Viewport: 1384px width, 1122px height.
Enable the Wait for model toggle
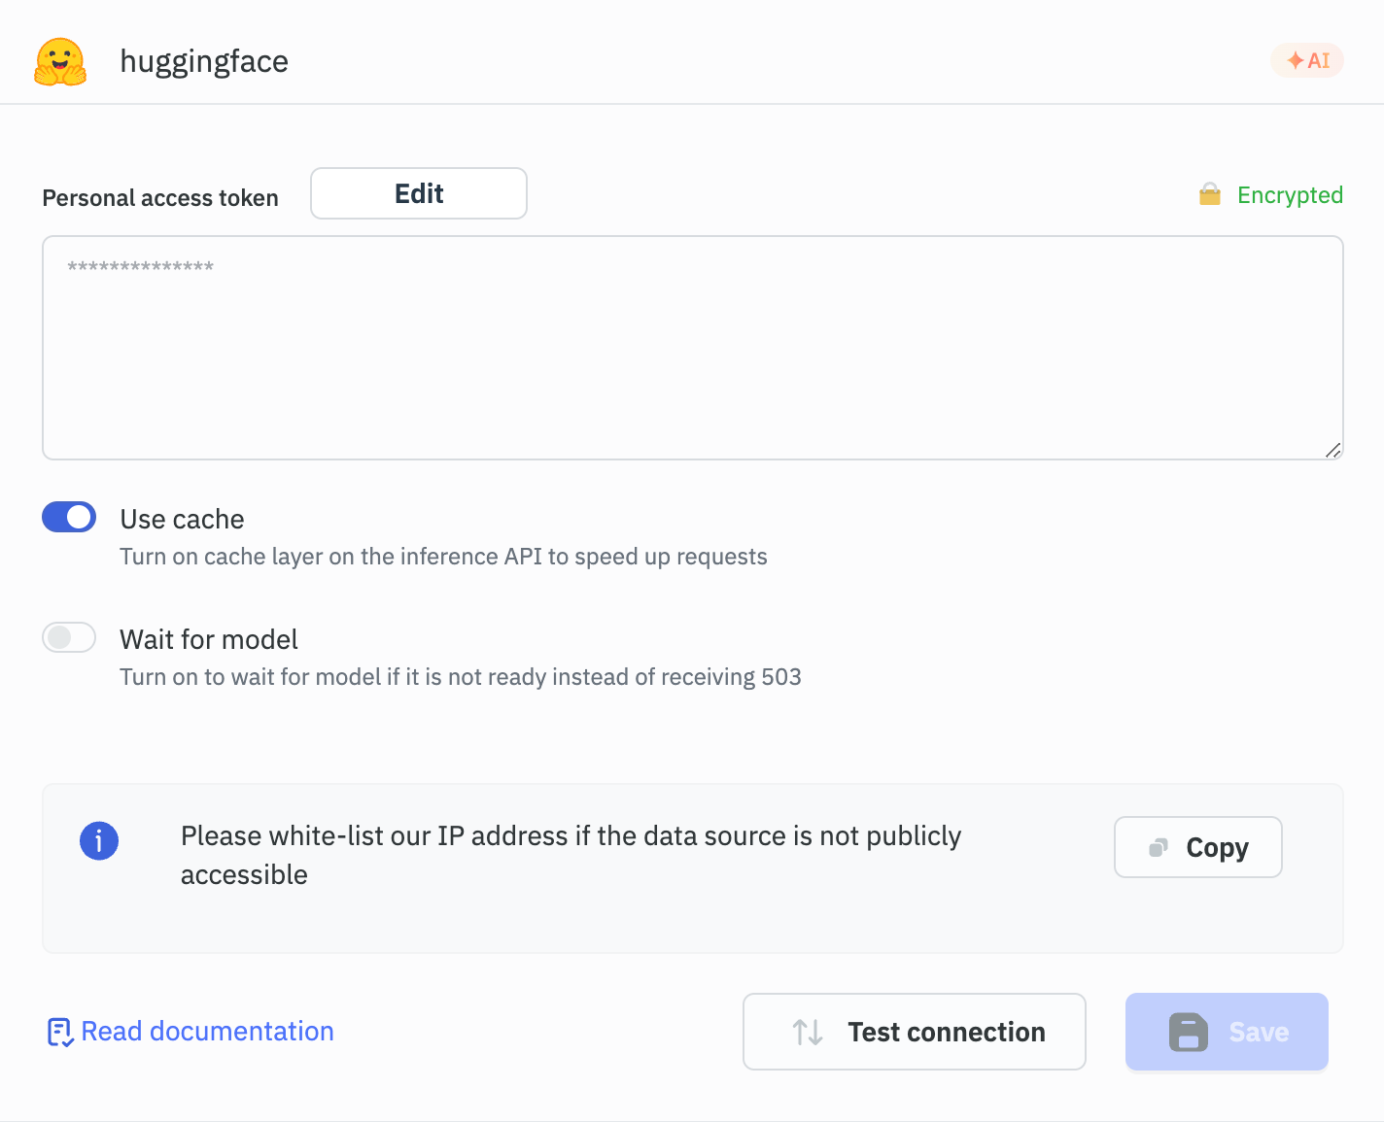point(69,637)
